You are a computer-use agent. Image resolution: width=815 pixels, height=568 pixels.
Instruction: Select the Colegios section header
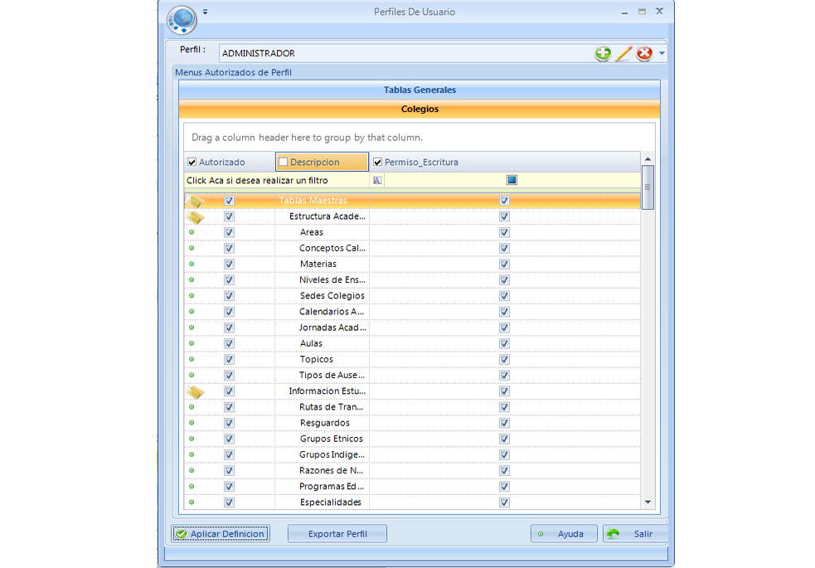[420, 109]
